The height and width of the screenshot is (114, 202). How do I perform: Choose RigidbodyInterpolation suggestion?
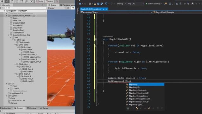tap(145, 96)
